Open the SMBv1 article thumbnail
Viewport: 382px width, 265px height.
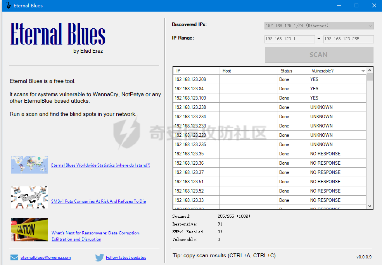coord(29,197)
